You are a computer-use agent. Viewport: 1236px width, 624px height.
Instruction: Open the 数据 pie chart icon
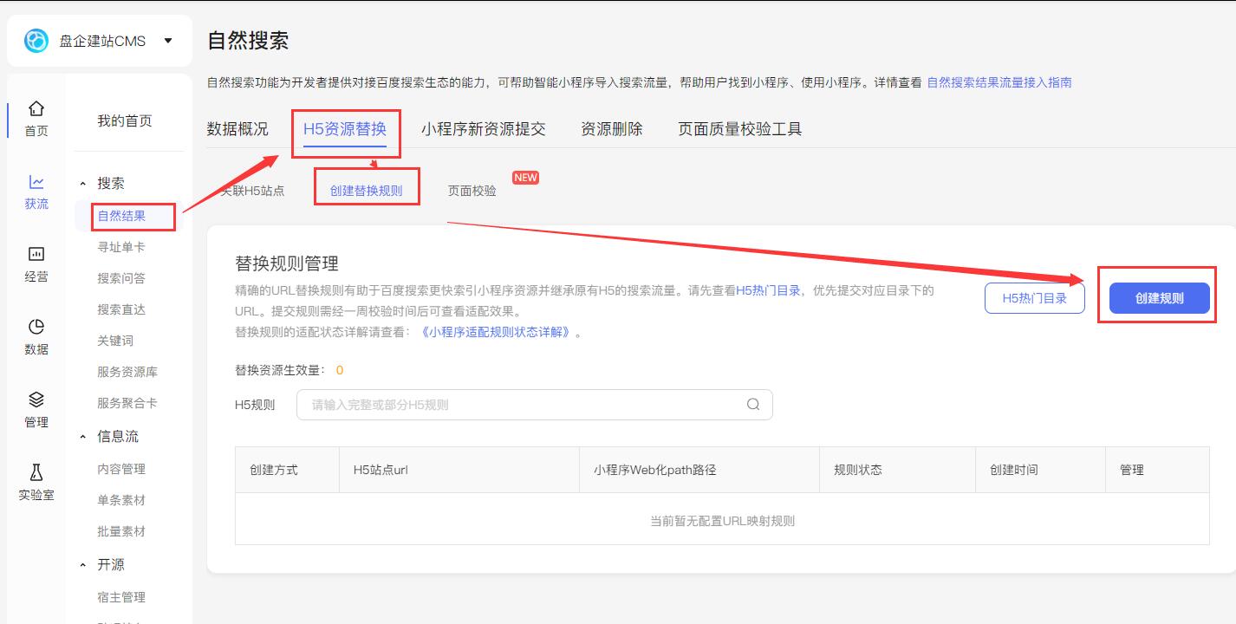tap(36, 327)
